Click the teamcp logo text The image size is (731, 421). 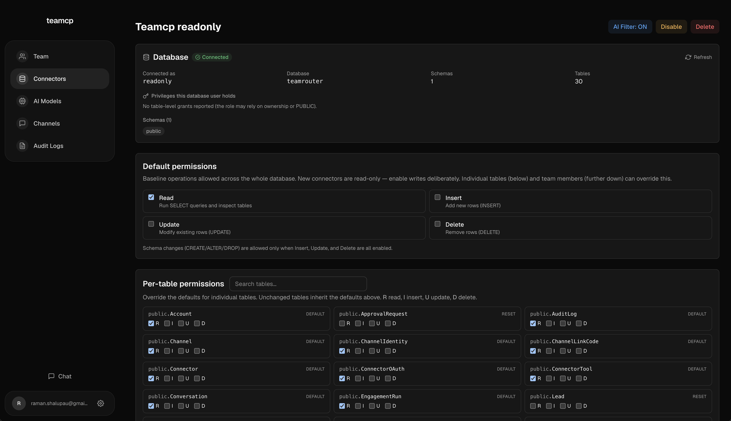coord(60,20)
